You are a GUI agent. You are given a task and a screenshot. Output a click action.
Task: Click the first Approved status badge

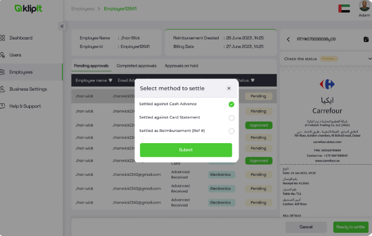[x=259, y=125]
